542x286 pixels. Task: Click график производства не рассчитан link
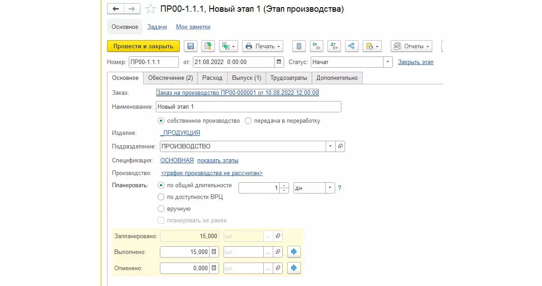pyautogui.click(x=212, y=173)
